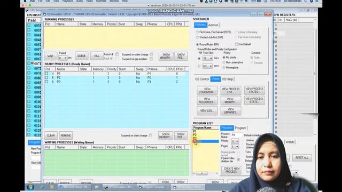Click RESET ALL in the CPU Simulator window
The image size is (342, 192).
tap(302, 158)
